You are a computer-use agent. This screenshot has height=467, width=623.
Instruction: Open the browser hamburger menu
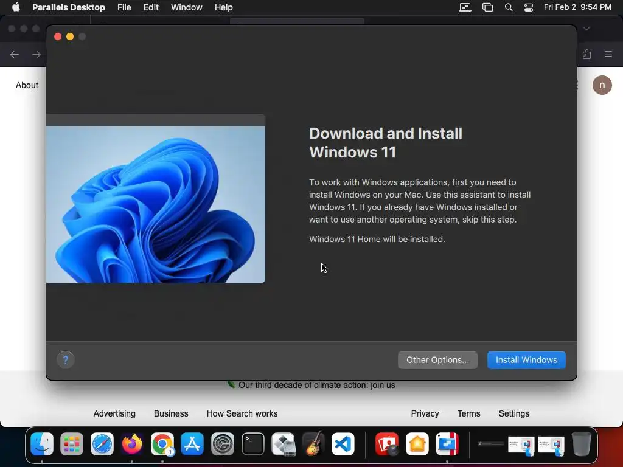(x=608, y=54)
